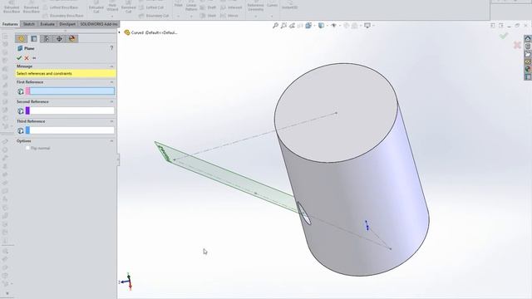Switch to the Evaluate tab

[x=47, y=24]
